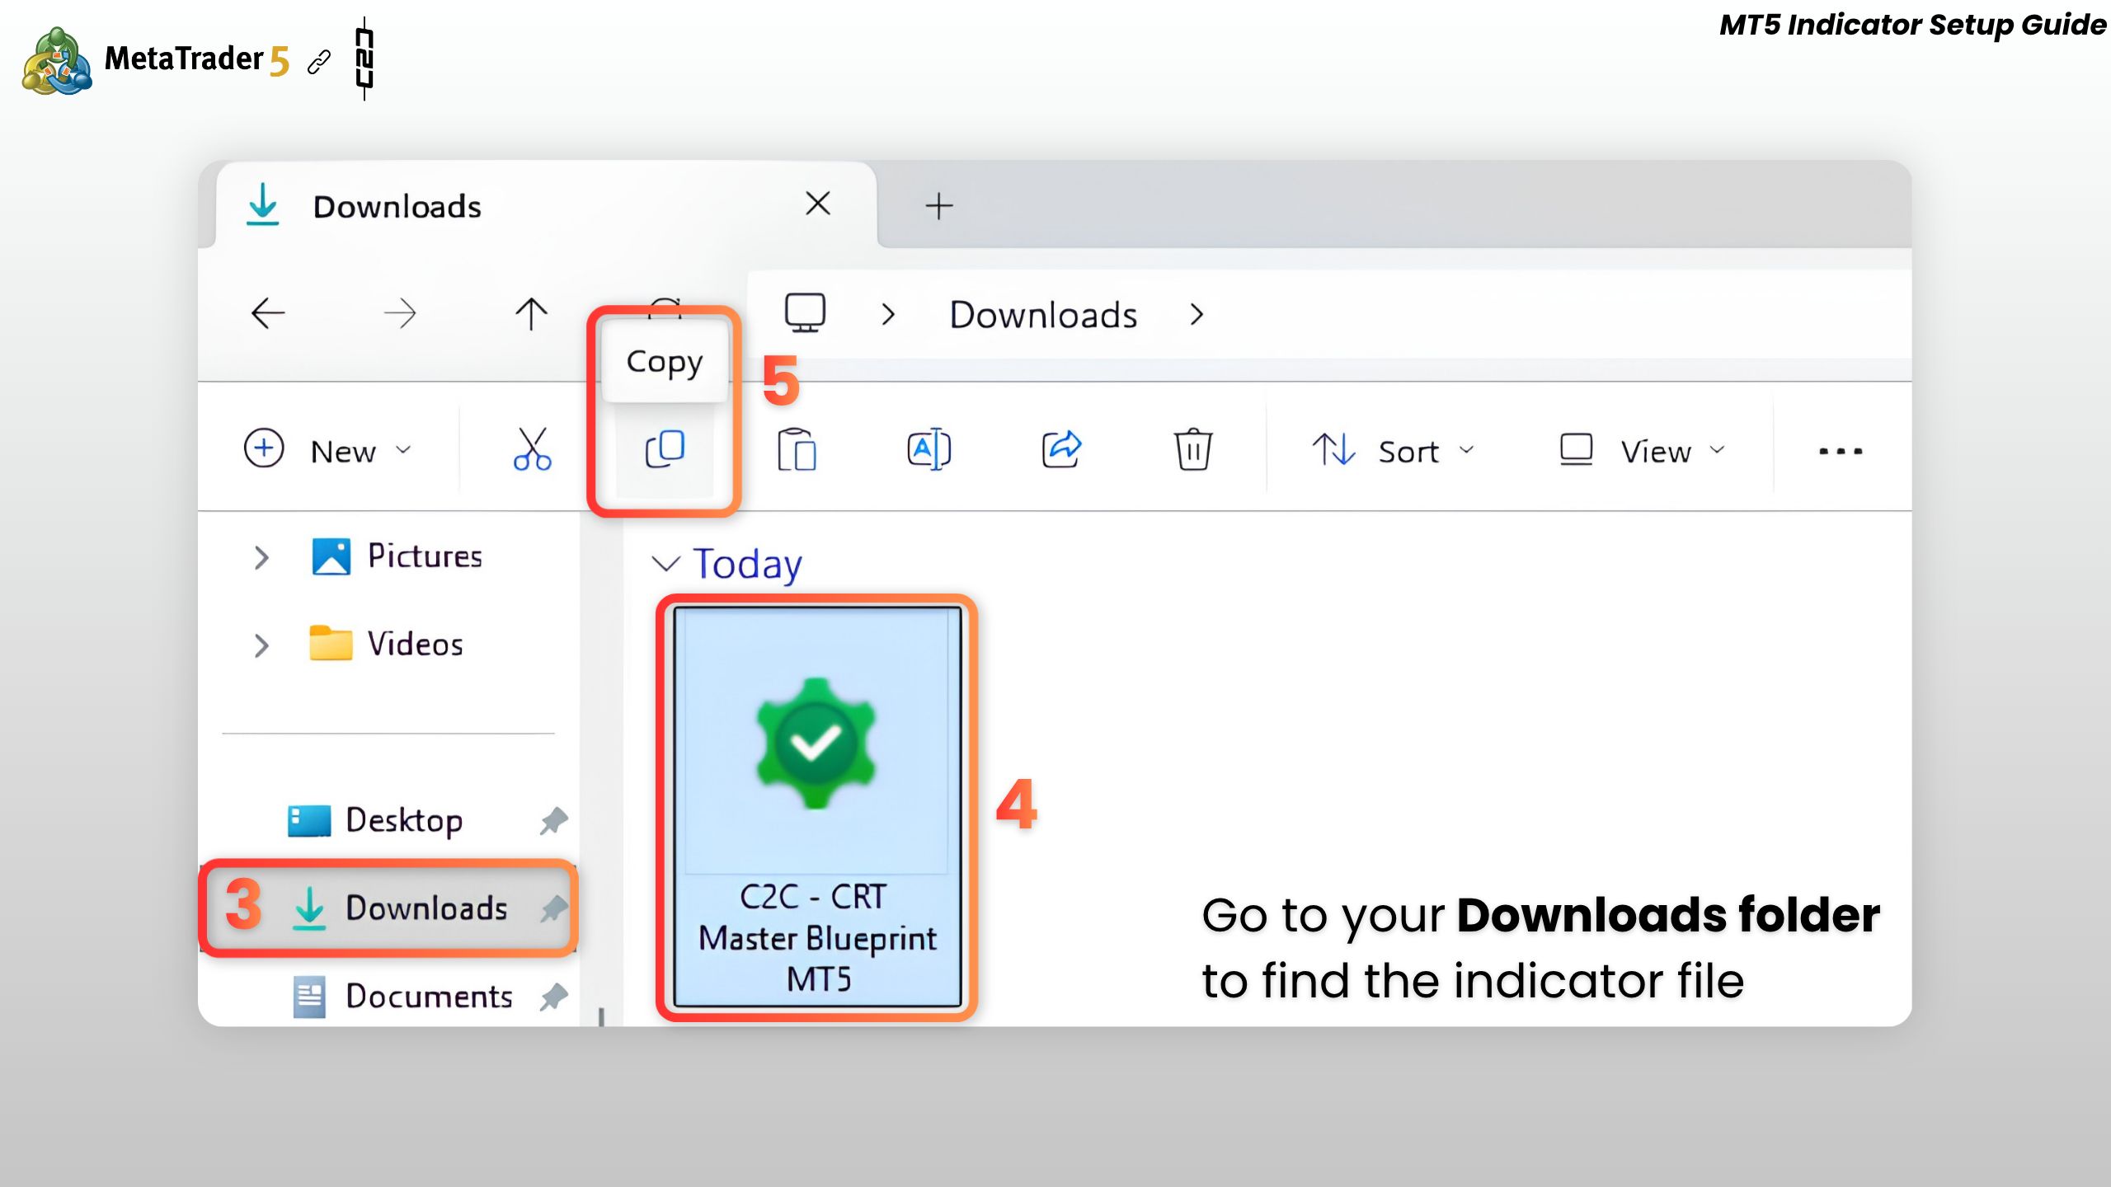The image size is (2111, 1187).
Task: Unpin Documents using its pin icon
Action: click(x=554, y=997)
